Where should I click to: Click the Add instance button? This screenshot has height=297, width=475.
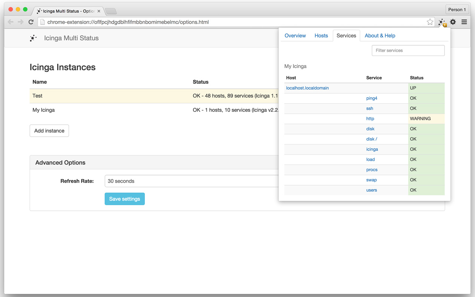[49, 130]
